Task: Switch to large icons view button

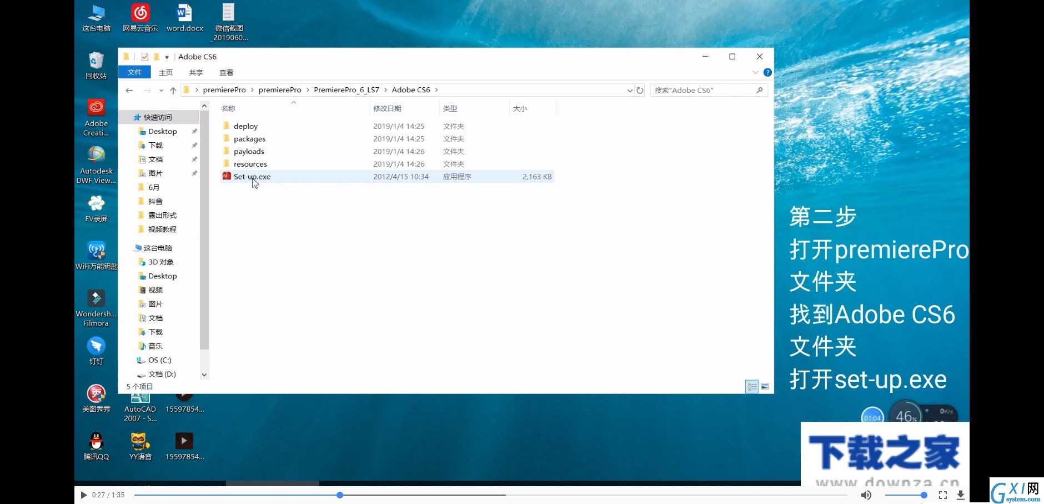Action: (765, 386)
